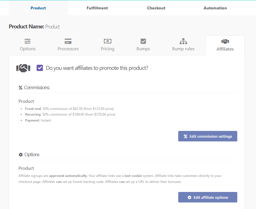Click "Do you want affiliates" checkbox label

tap(97, 68)
